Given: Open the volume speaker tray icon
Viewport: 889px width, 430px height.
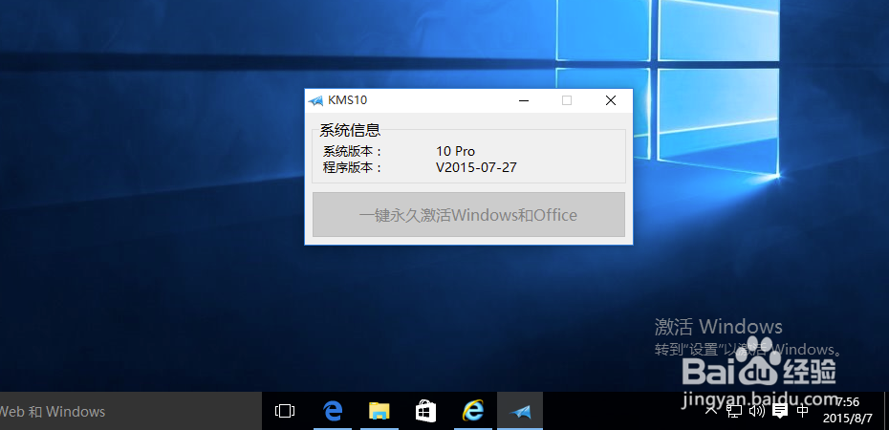Looking at the screenshot, I should [756, 411].
